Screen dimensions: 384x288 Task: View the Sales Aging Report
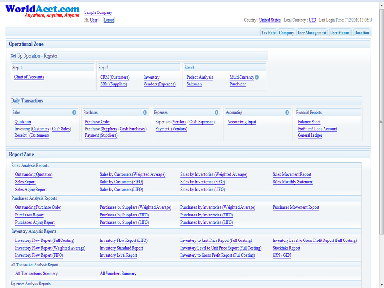31,190
